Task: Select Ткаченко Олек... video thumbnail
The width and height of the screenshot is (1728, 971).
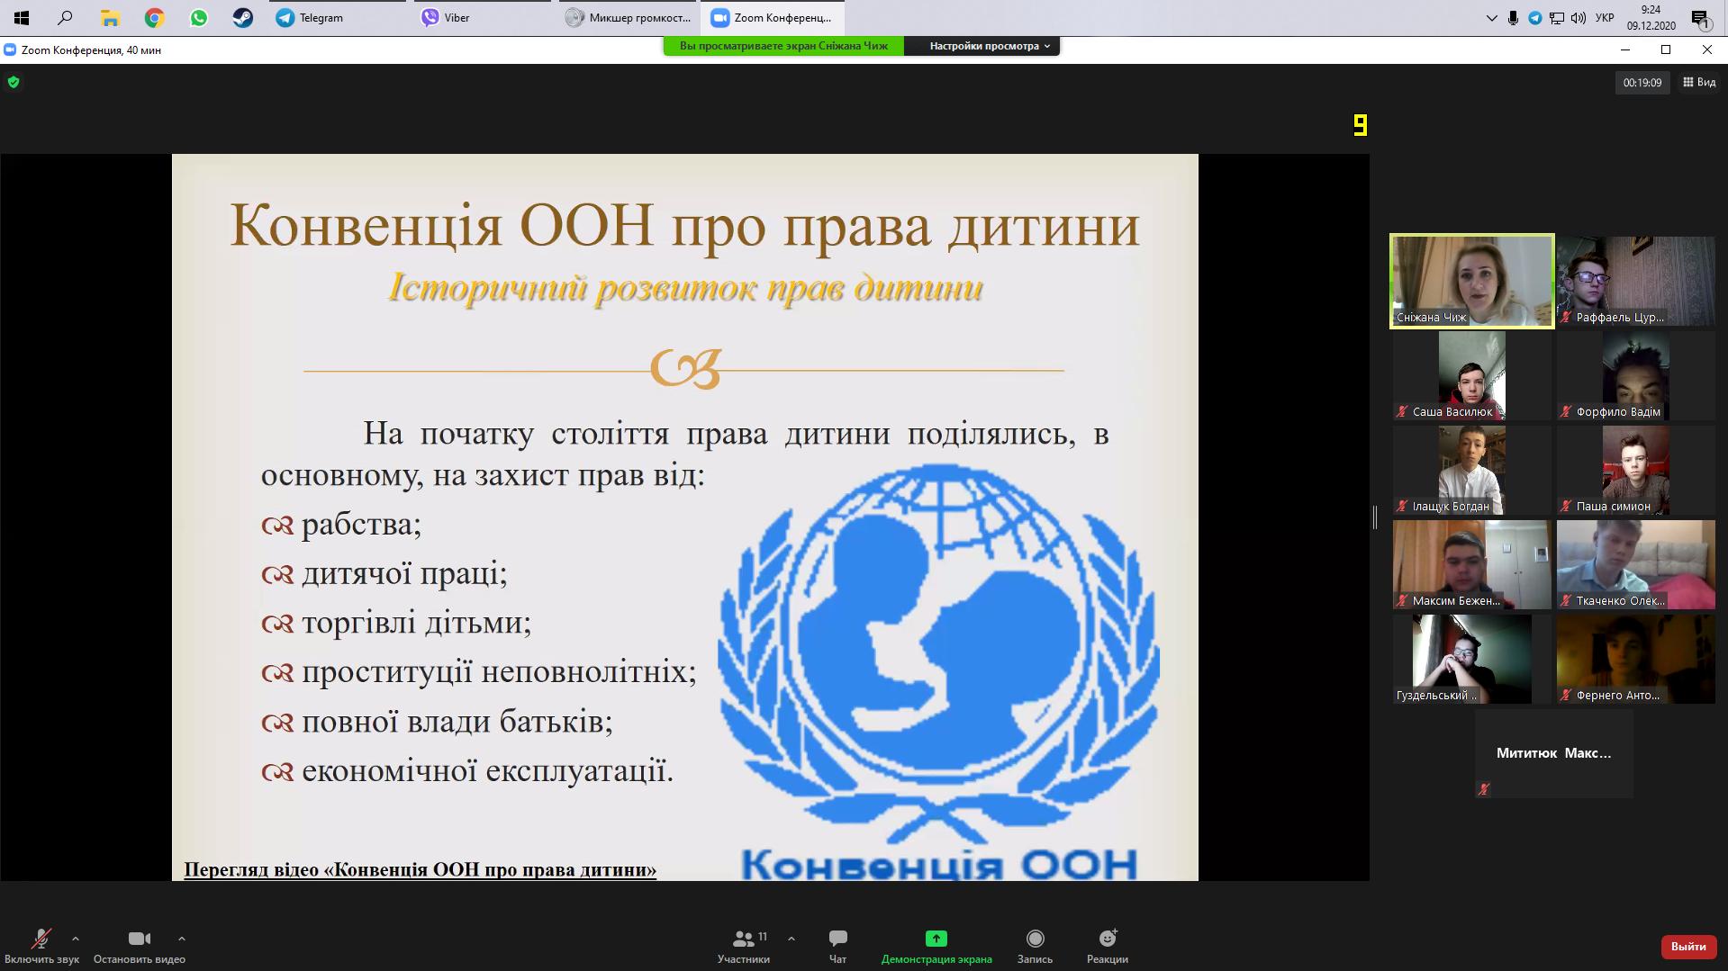Action: point(1636,564)
